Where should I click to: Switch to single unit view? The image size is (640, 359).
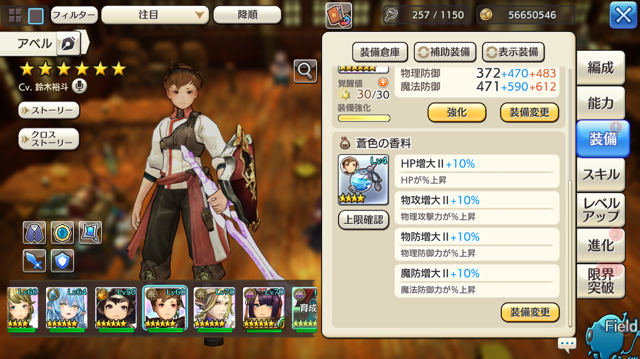pos(36,16)
